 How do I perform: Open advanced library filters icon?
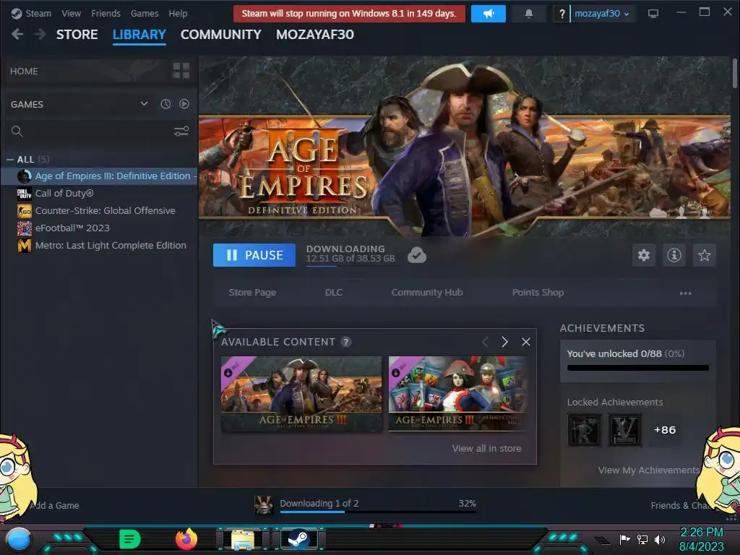181,132
